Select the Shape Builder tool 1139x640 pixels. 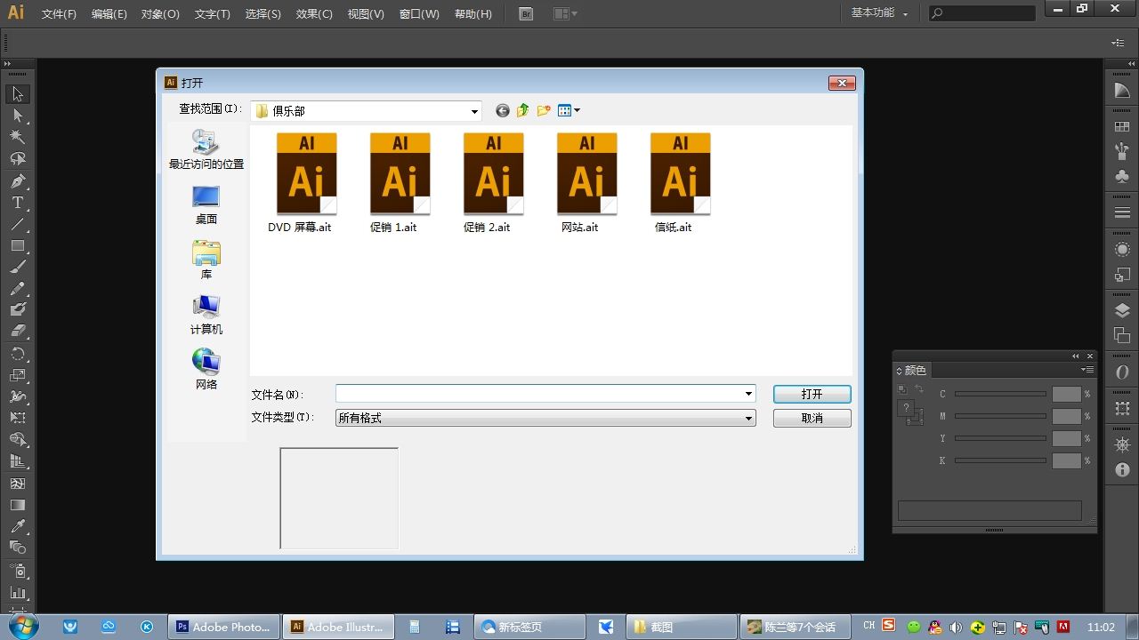tap(18, 439)
